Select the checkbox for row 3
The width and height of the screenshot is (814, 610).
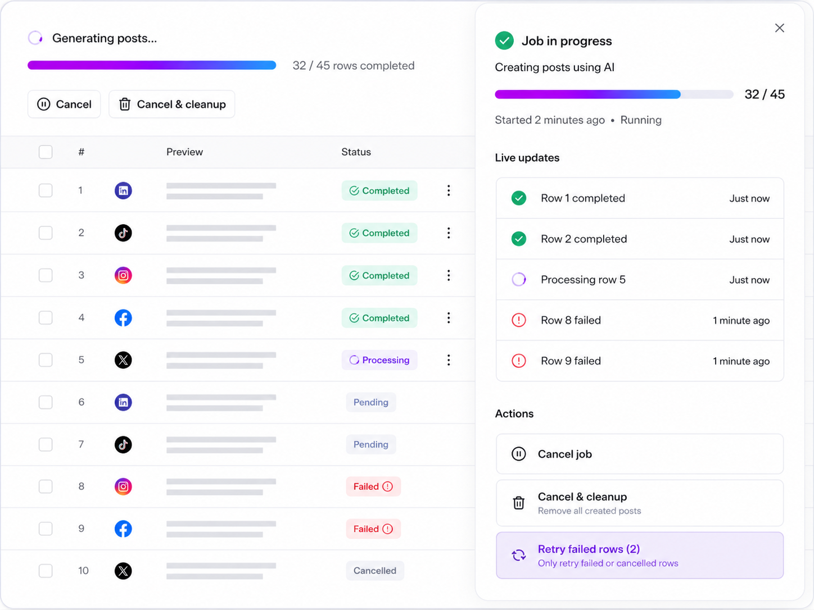[x=46, y=275]
